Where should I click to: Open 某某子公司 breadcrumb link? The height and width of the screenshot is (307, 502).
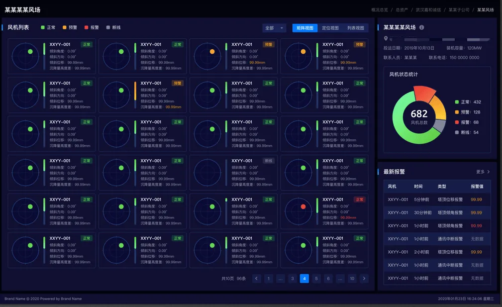(459, 9)
